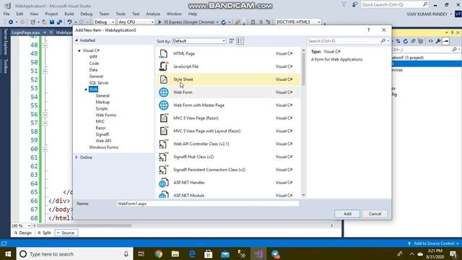462x260 pixels.
Task: Click the template list scroll down arrow
Action: [303, 195]
